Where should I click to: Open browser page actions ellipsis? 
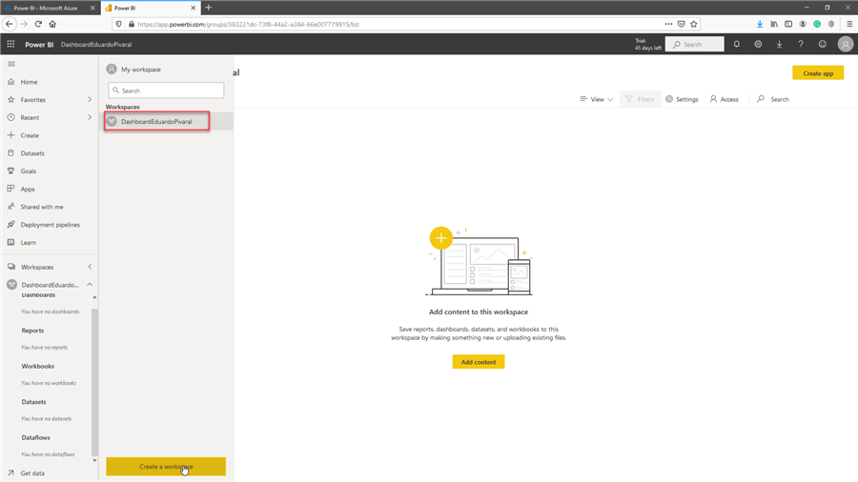pyautogui.click(x=668, y=24)
